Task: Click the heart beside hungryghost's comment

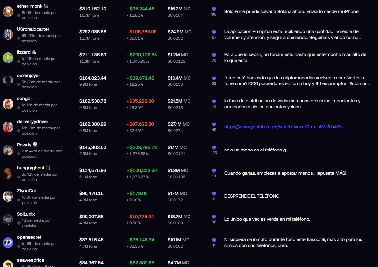Action: [214, 171]
